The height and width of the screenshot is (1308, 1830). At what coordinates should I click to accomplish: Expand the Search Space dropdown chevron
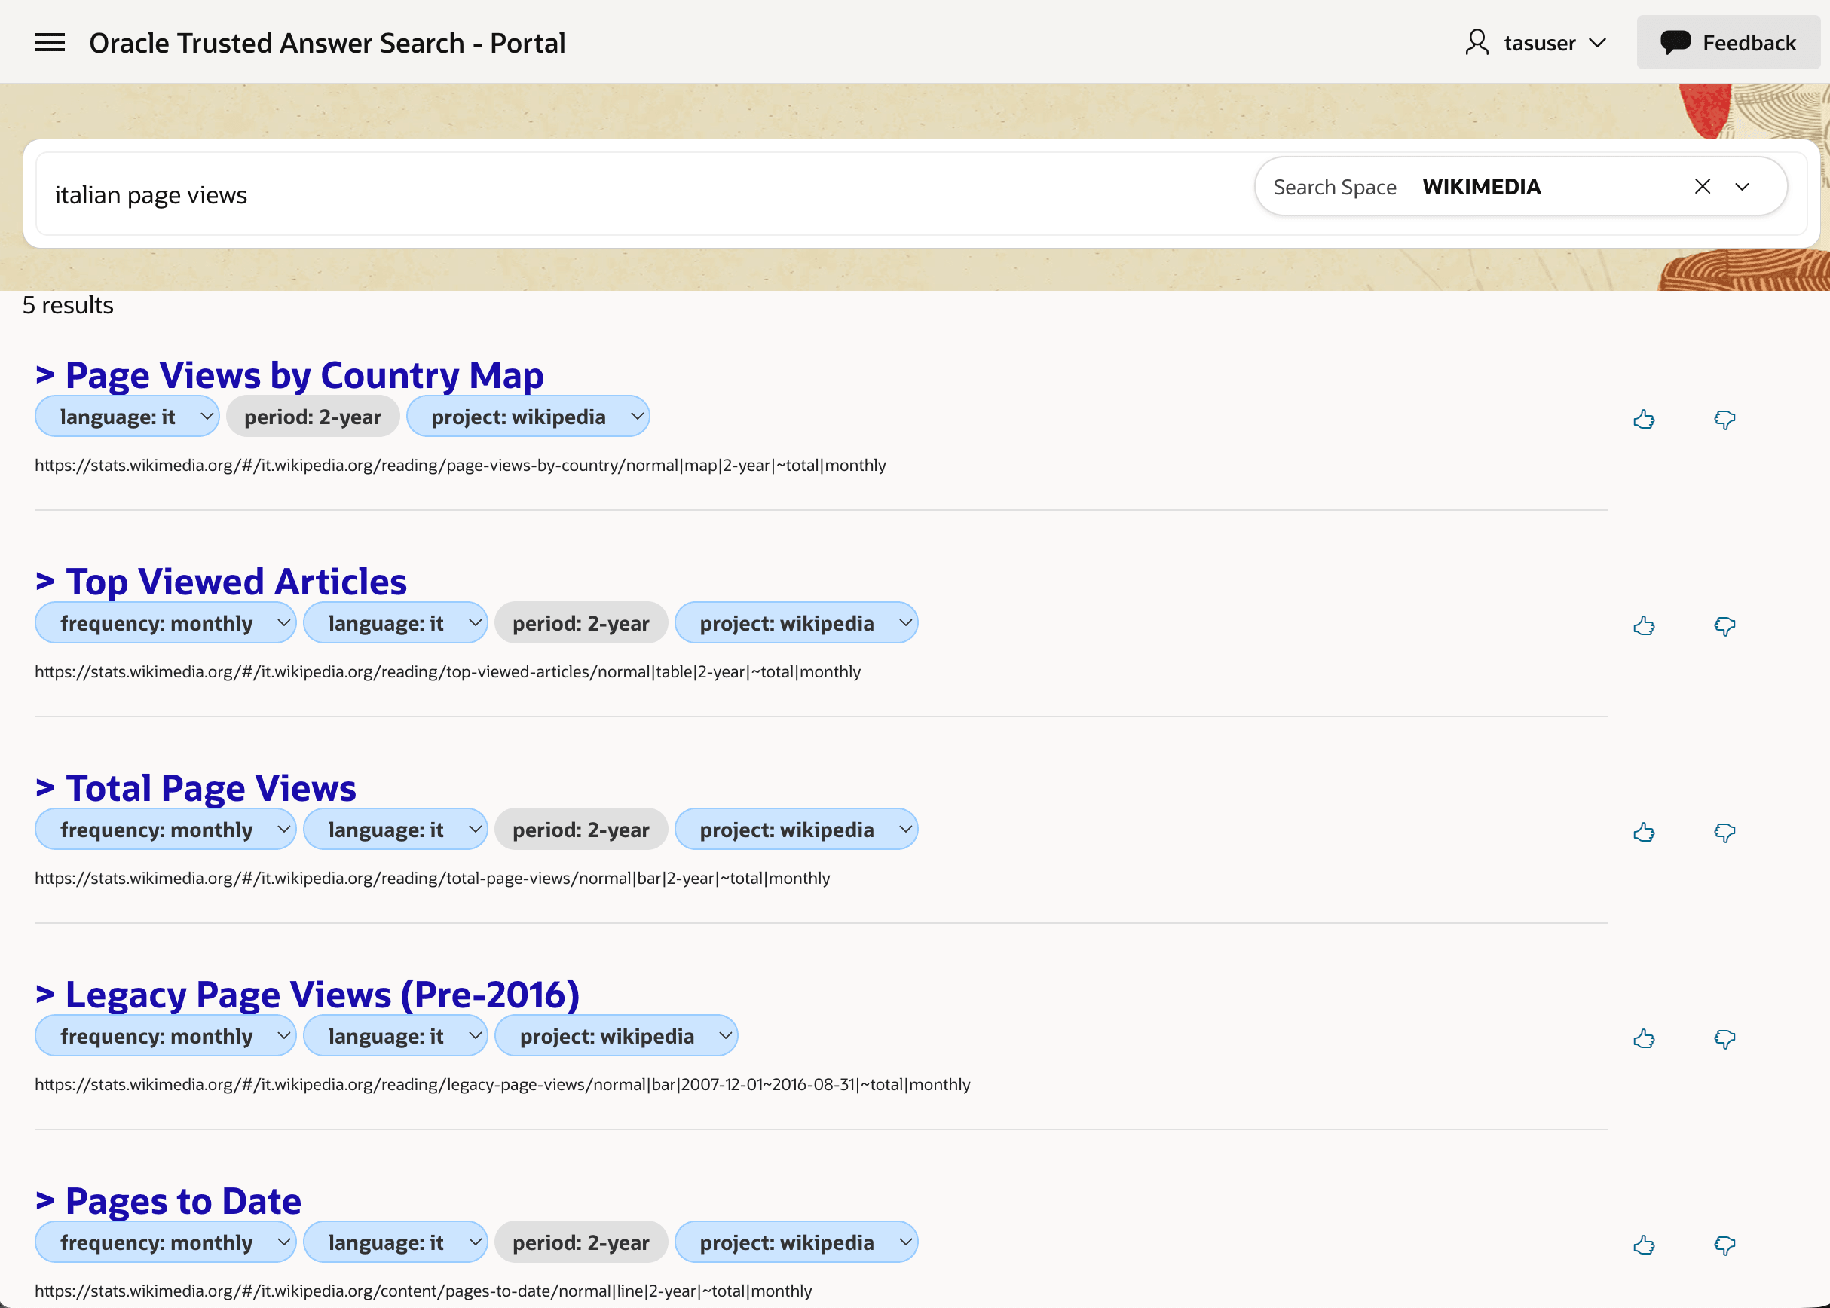1741,187
